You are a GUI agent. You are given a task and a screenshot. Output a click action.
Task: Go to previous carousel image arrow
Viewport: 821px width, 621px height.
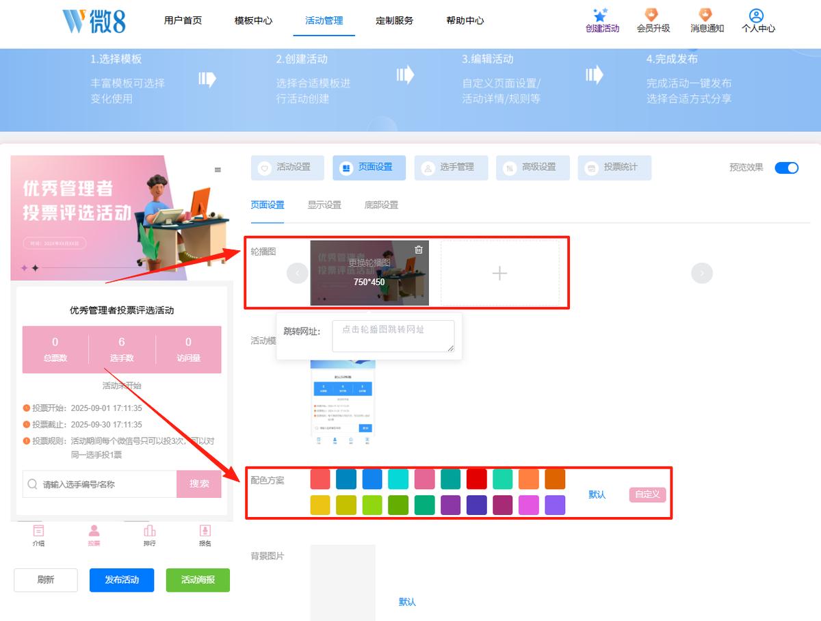pos(297,274)
